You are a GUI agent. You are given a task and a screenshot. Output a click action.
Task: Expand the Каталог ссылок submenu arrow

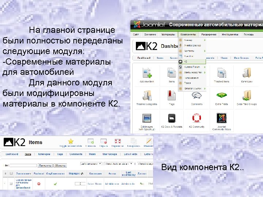coord(205,88)
